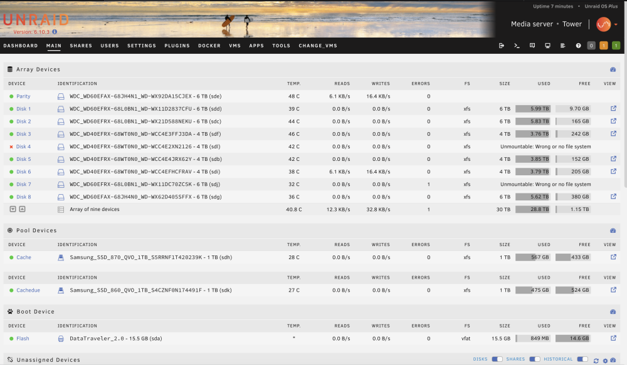Open the Disk 4 device link
627x365 pixels.
(24, 147)
